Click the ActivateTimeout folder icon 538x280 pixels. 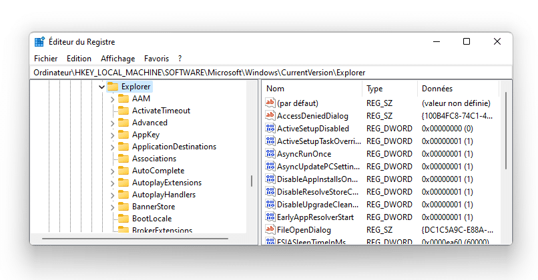click(x=123, y=111)
